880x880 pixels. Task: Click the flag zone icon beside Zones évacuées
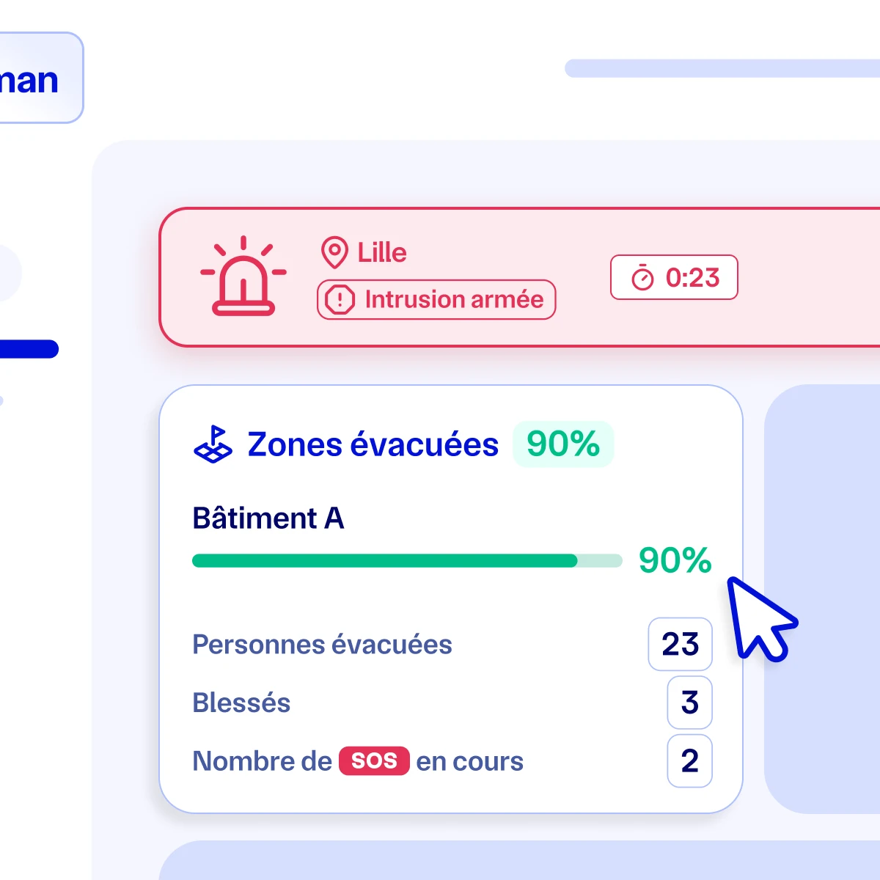213,444
